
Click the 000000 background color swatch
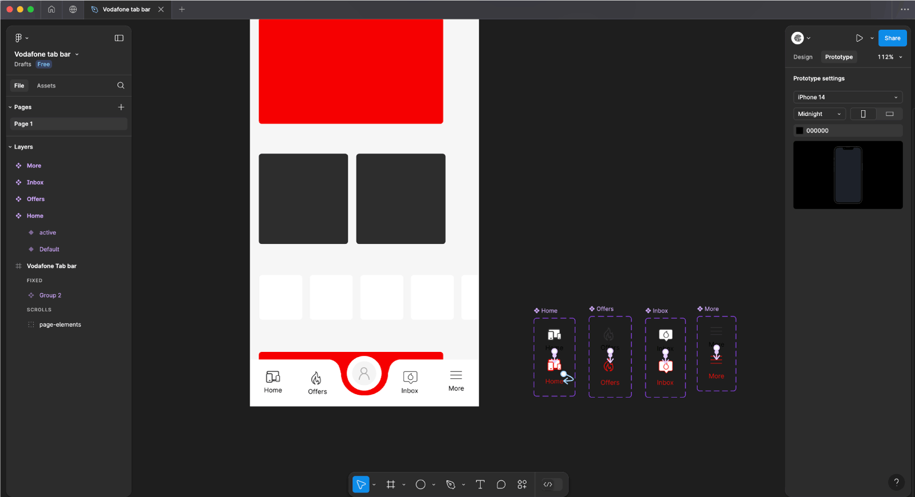coord(799,131)
